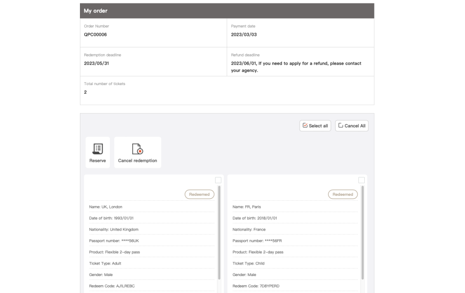Click scrollbar of the UK, London ticket card
This screenshot has width=465, height=293.
[219, 233]
